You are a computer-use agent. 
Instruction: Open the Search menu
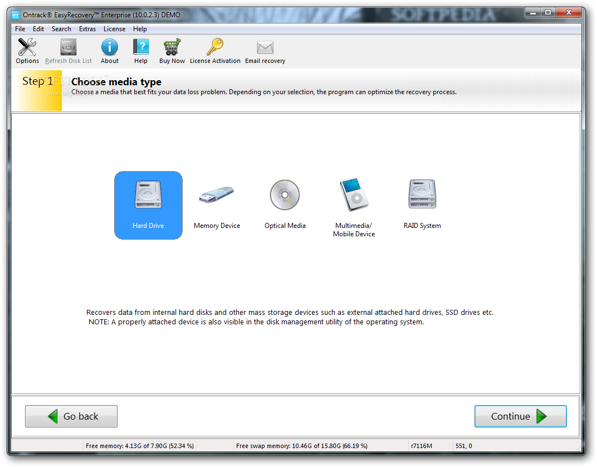coord(61,29)
